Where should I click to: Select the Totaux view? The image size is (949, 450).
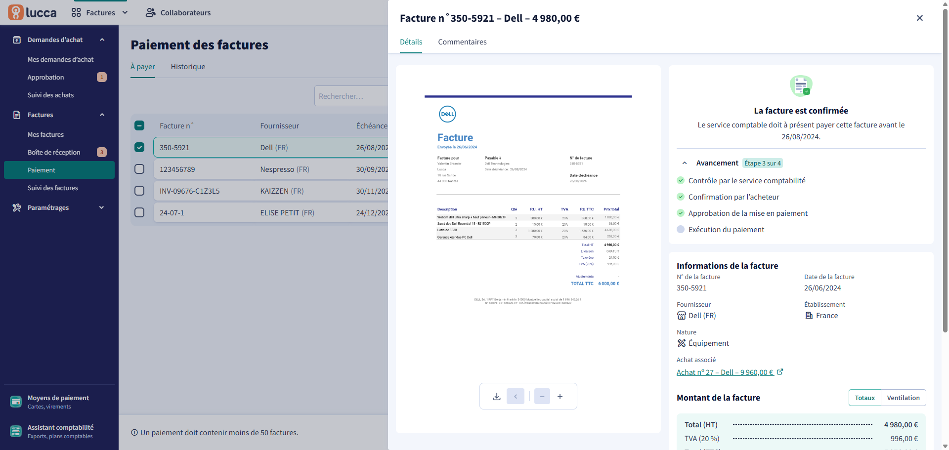pos(865,398)
